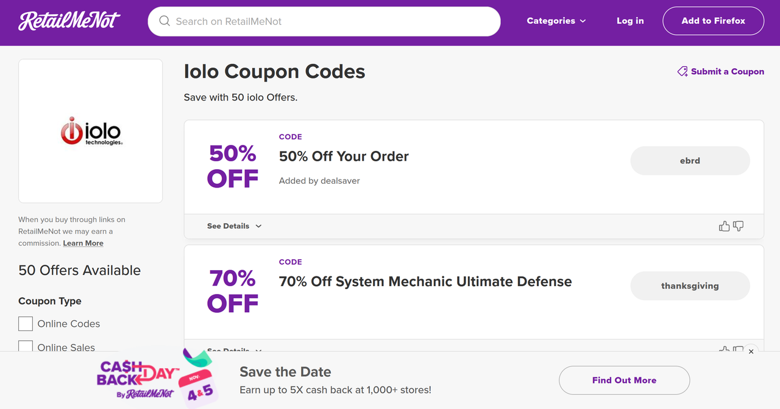Focus the Search on RetailMeNot field
This screenshot has width=780, height=409.
pyautogui.click(x=324, y=21)
